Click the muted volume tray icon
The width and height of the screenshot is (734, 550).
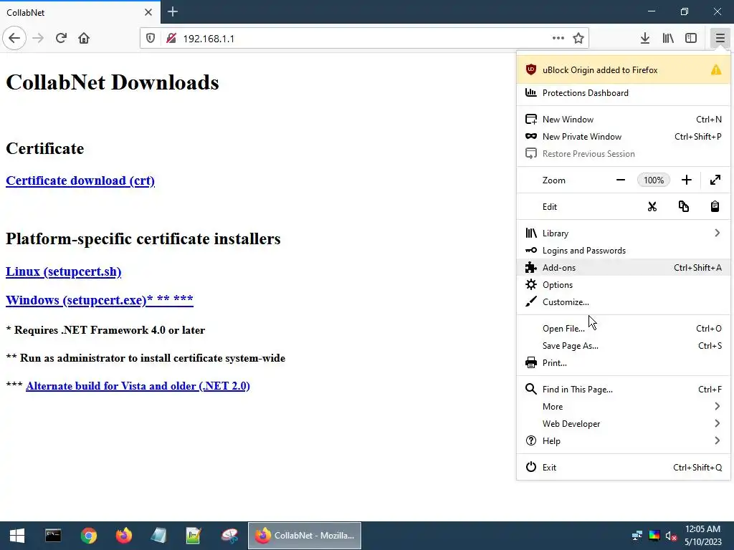[x=671, y=536]
